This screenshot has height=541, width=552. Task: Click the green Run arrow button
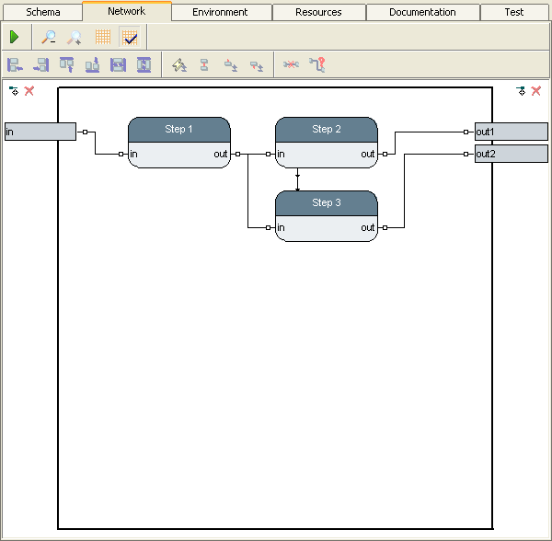click(x=15, y=38)
